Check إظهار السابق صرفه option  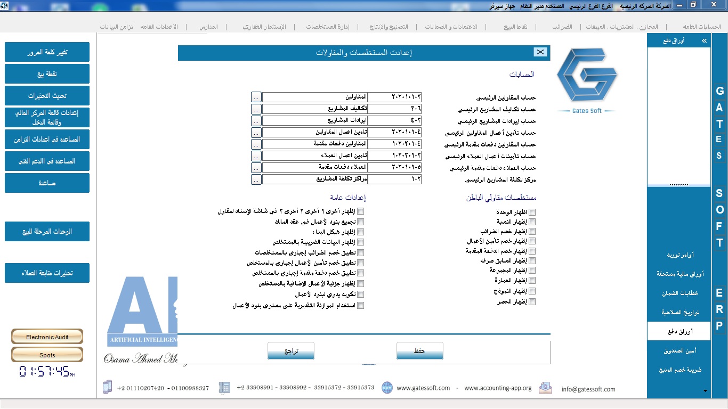532,261
